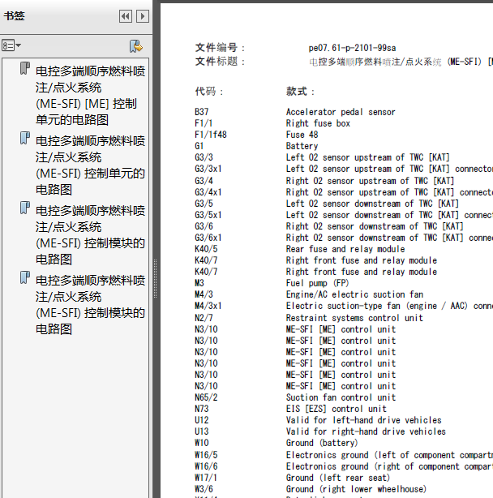
Task: Open the bookmark options dropdown menu
Action: (11, 45)
